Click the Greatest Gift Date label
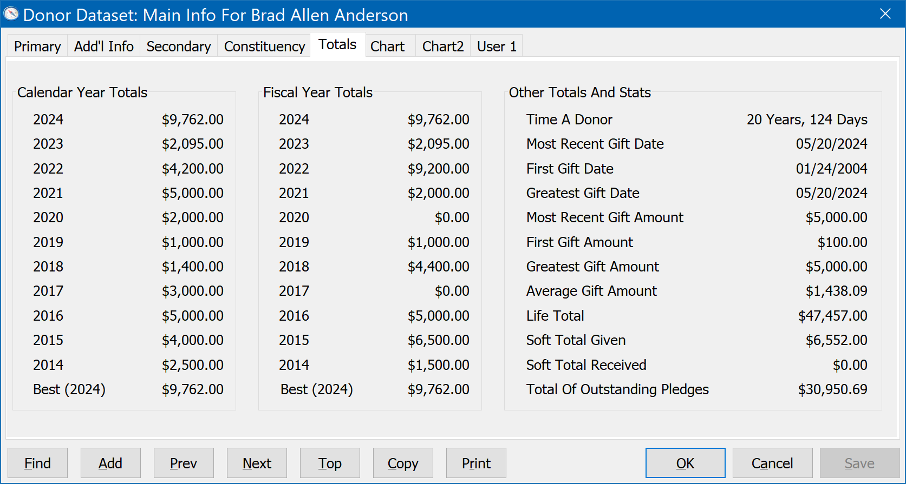The width and height of the screenshot is (906, 484). pos(583,193)
